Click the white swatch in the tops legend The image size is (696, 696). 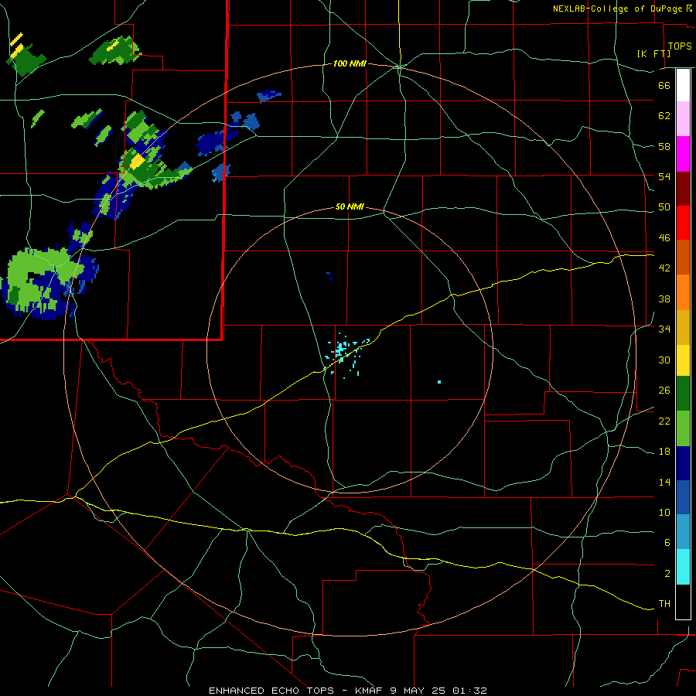[x=683, y=85]
